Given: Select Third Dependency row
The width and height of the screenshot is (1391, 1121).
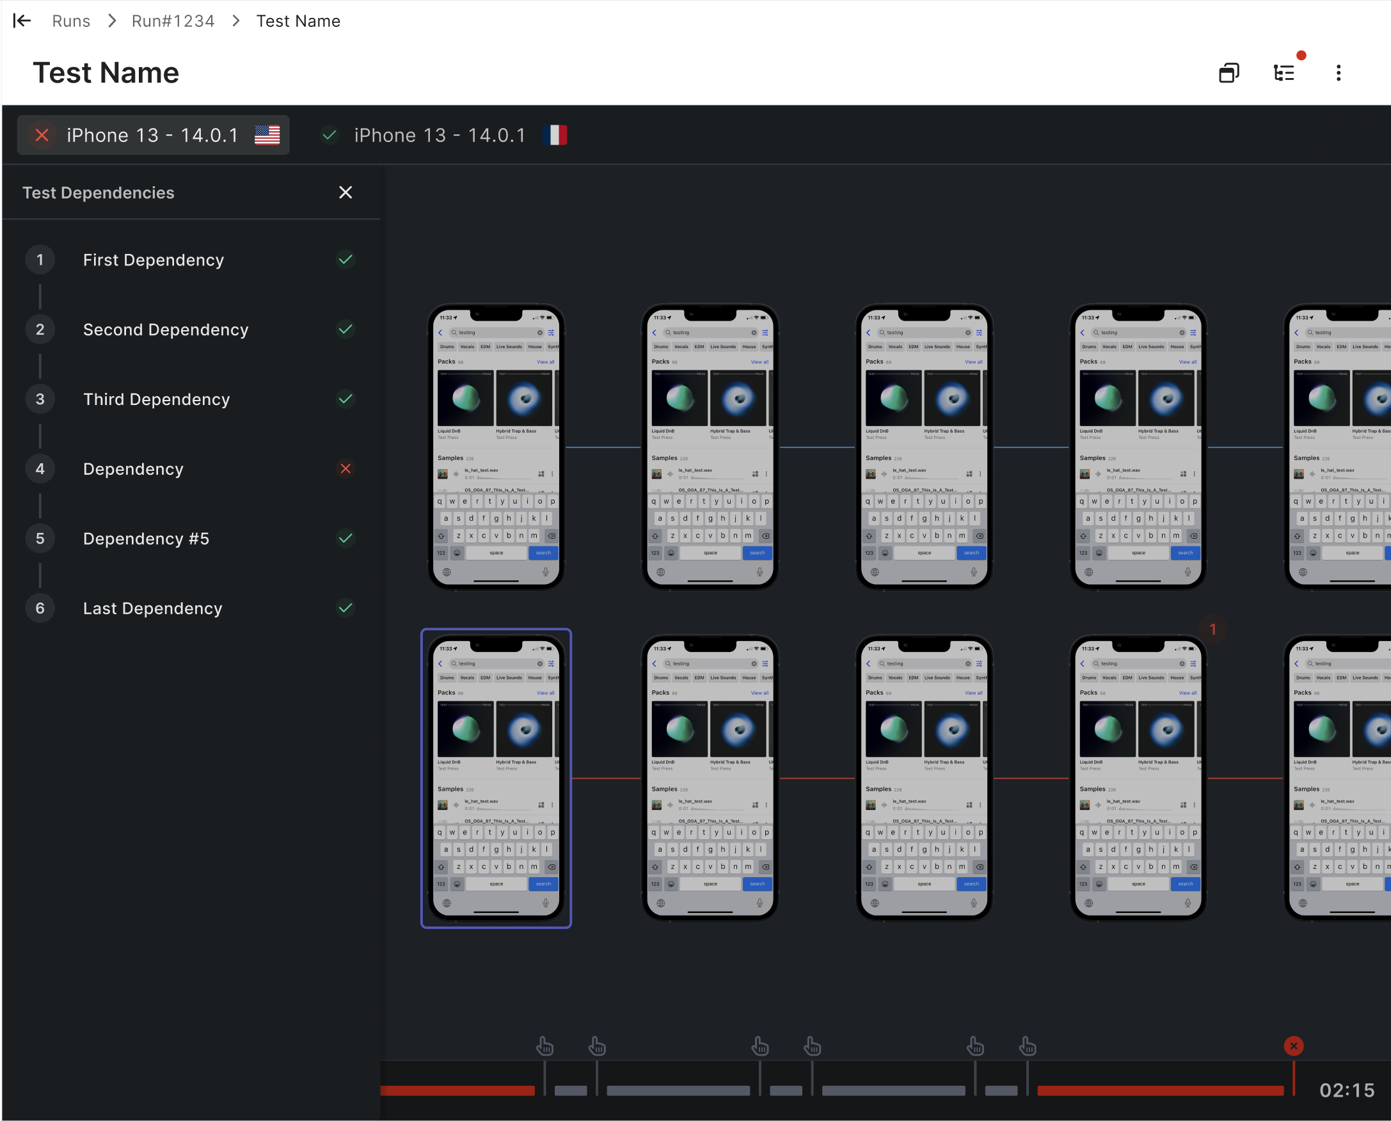Looking at the screenshot, I should coord(191,399).
